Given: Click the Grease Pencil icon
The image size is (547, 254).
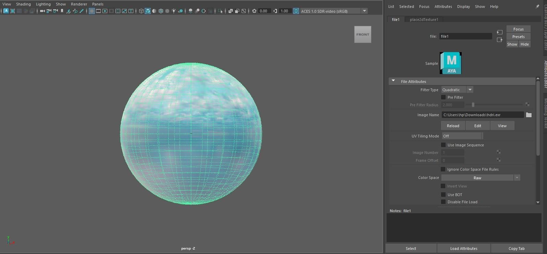Looking at the screenshot, I should 82,11.
